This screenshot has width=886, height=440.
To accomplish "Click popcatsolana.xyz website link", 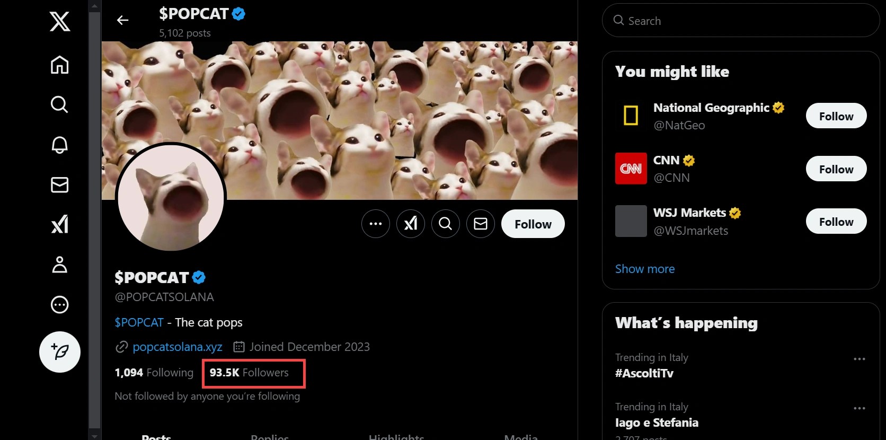I will (177, 347).
